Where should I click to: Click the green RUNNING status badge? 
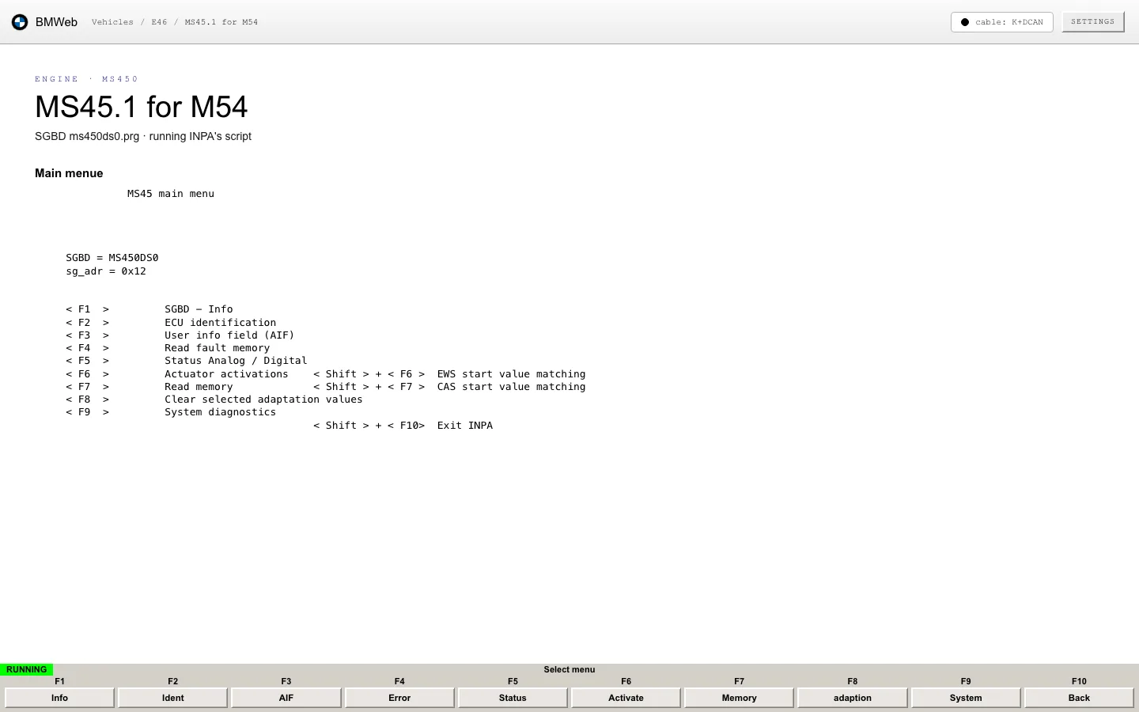[x=26, y=669]
